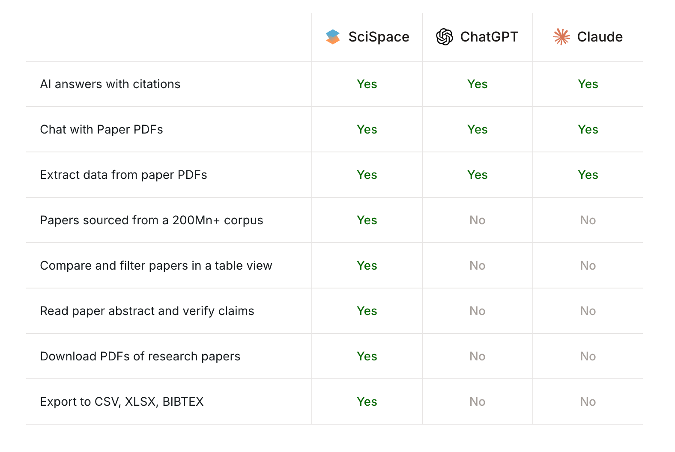Click the SciSpace logo icon
Screen dimensions: 675x452
[x=333, y=37]
